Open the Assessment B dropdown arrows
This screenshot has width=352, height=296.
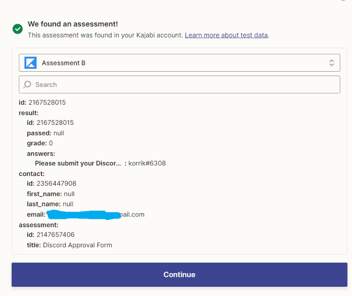click(332, 62)
